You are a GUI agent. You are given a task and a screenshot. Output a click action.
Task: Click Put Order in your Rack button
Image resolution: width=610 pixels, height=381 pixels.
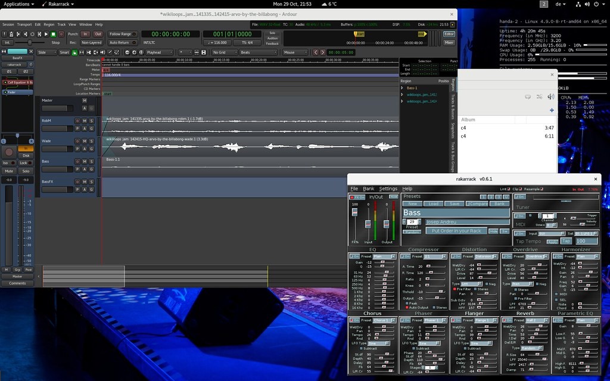click(x=456, y=231)
